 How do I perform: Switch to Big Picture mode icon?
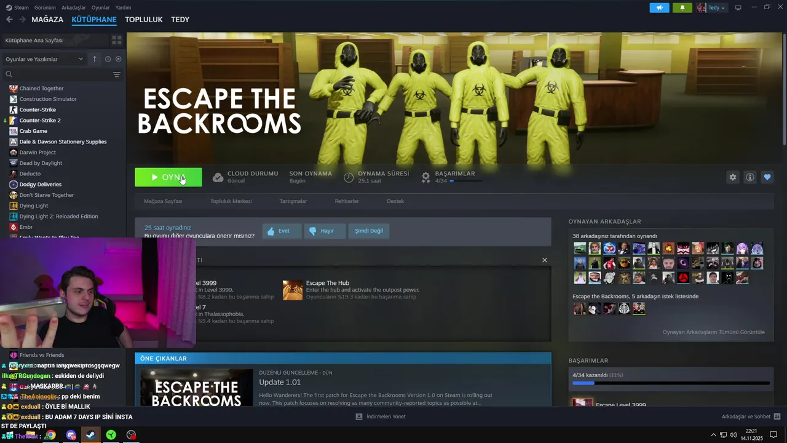point(738,7)
